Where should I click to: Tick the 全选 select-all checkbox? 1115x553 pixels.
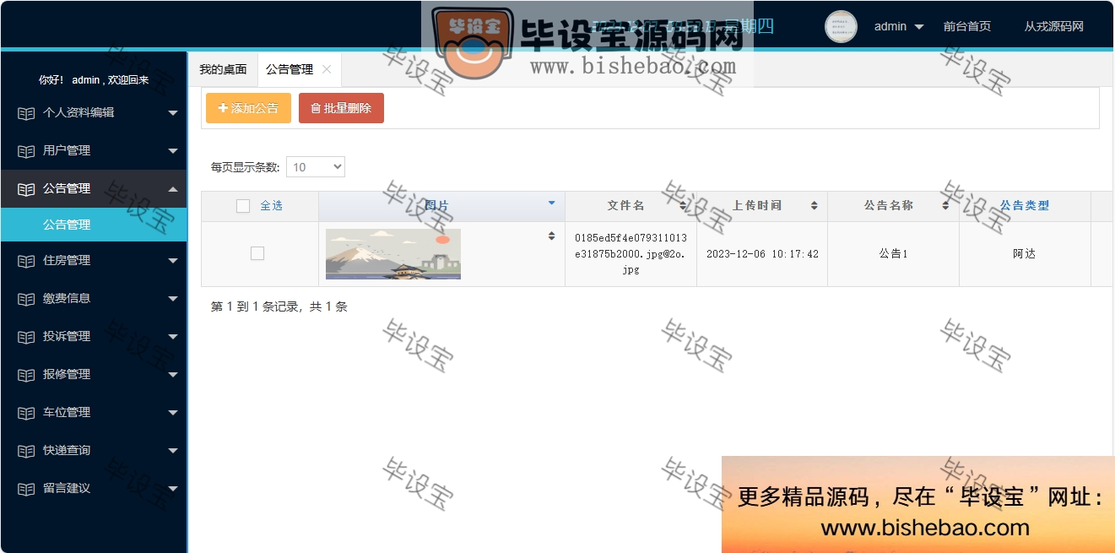(x=243, y=206)
